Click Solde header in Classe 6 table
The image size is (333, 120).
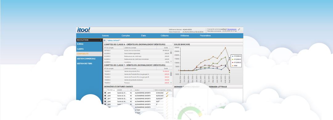point(163,48)
